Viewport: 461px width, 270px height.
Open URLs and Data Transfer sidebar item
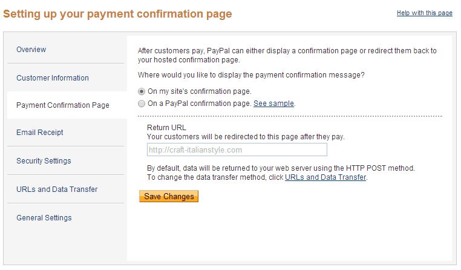point(57,189)
